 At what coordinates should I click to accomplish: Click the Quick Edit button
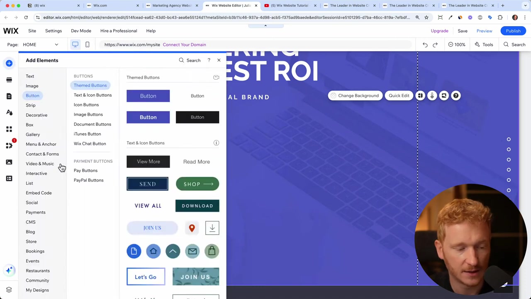coord(399,96)
